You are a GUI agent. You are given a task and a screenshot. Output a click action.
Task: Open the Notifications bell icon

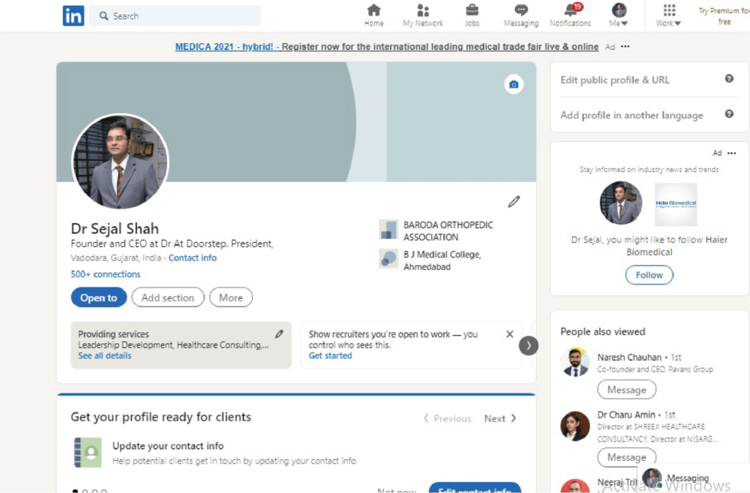570,15
